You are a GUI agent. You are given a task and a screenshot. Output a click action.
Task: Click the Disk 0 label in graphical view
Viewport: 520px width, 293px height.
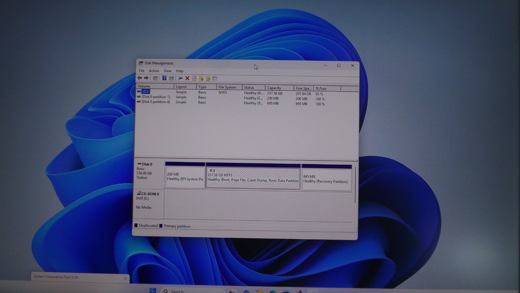click(147, 164)
